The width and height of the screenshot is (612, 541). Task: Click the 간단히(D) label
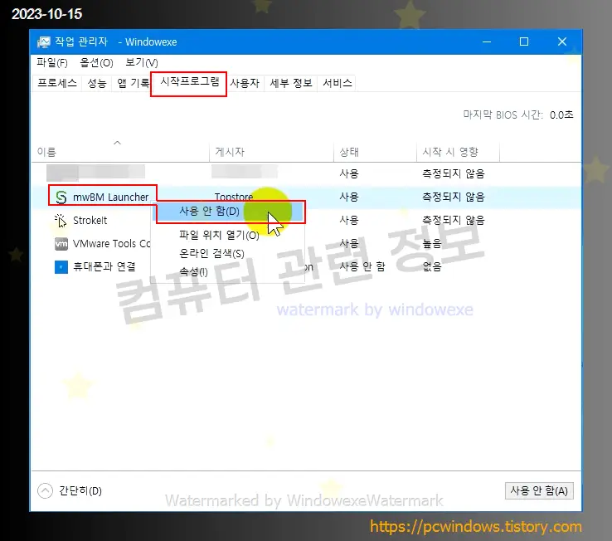(x=80, y=491)
